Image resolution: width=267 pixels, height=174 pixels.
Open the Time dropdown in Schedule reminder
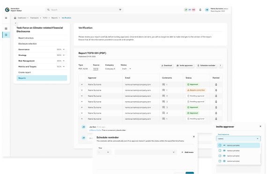coord(104,152)
